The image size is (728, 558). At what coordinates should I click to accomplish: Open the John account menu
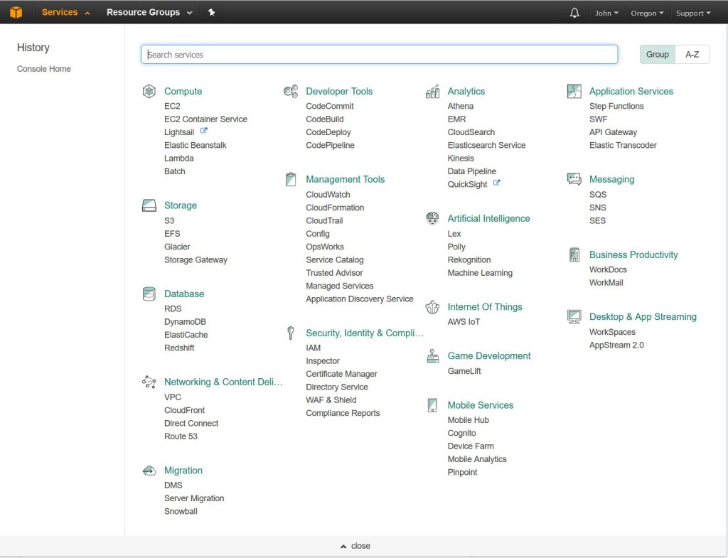606,13
